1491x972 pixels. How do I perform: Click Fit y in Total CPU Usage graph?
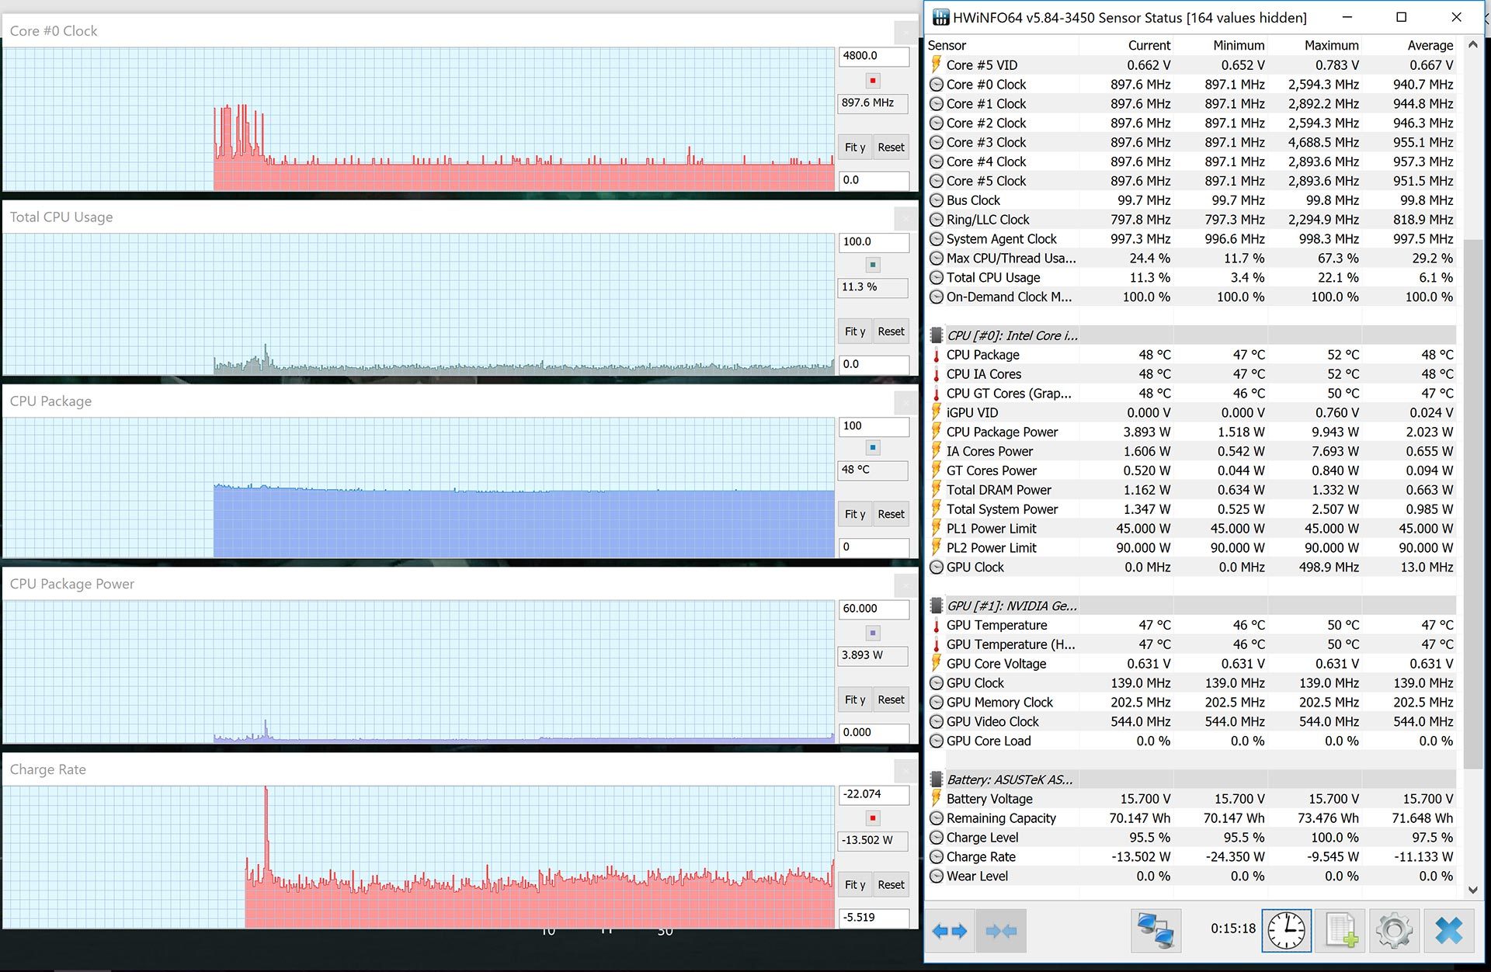(x=855, y=332)
